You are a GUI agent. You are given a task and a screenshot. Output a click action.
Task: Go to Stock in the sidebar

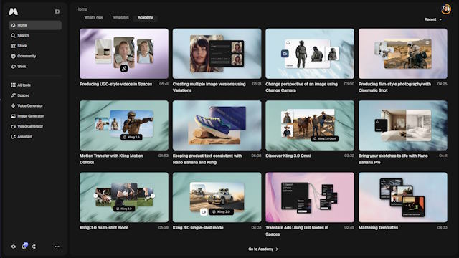35,46
